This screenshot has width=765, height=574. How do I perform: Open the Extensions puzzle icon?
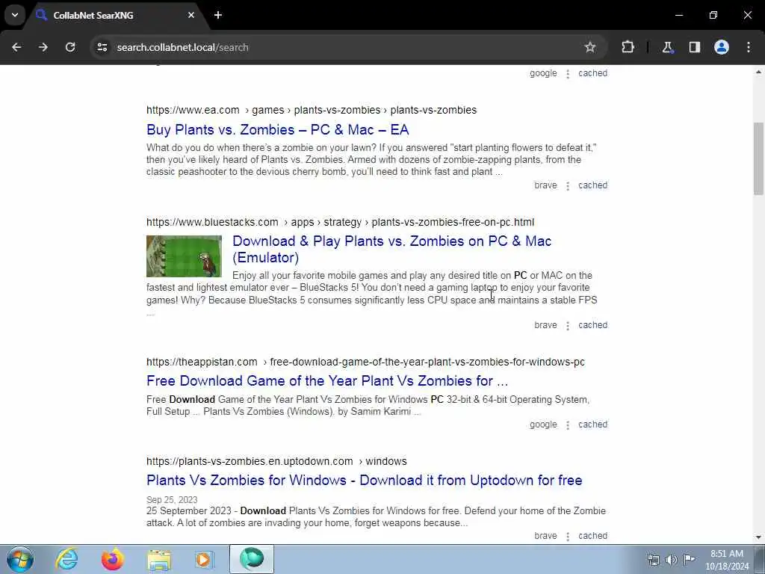pyautogui.click(x=628, y=47)
